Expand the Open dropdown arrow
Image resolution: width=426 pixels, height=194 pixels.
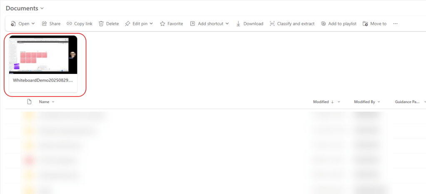pyautogui.click(x=33, y=24)
